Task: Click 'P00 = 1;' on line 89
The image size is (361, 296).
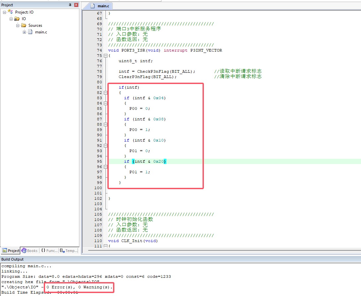Action: tap(140, 130)
